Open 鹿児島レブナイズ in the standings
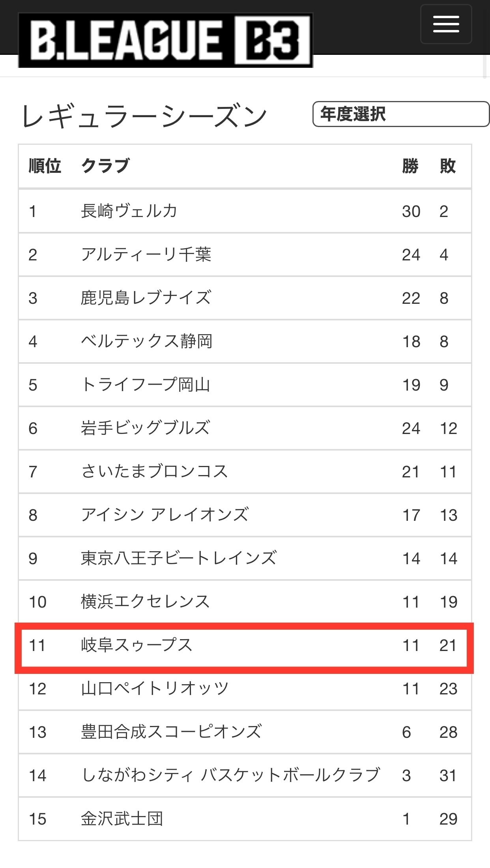The height and width of the screenshot is (868, 490). pyautogui.click(x=245, y=298)
